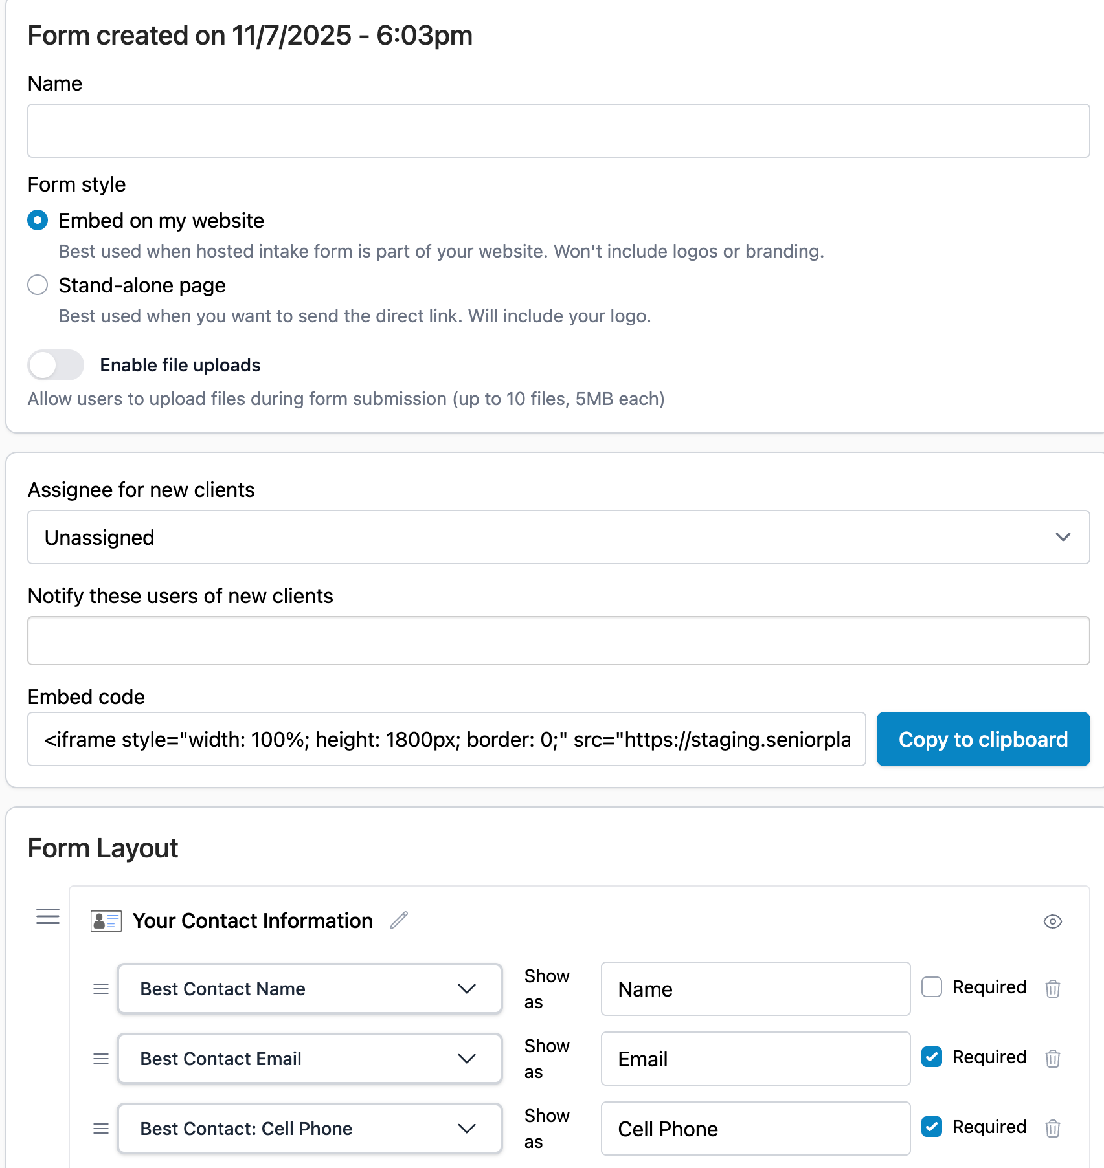Uncheck Required for Cell Phone field
This screenshot has height=1168, width=1104.
931,1127
